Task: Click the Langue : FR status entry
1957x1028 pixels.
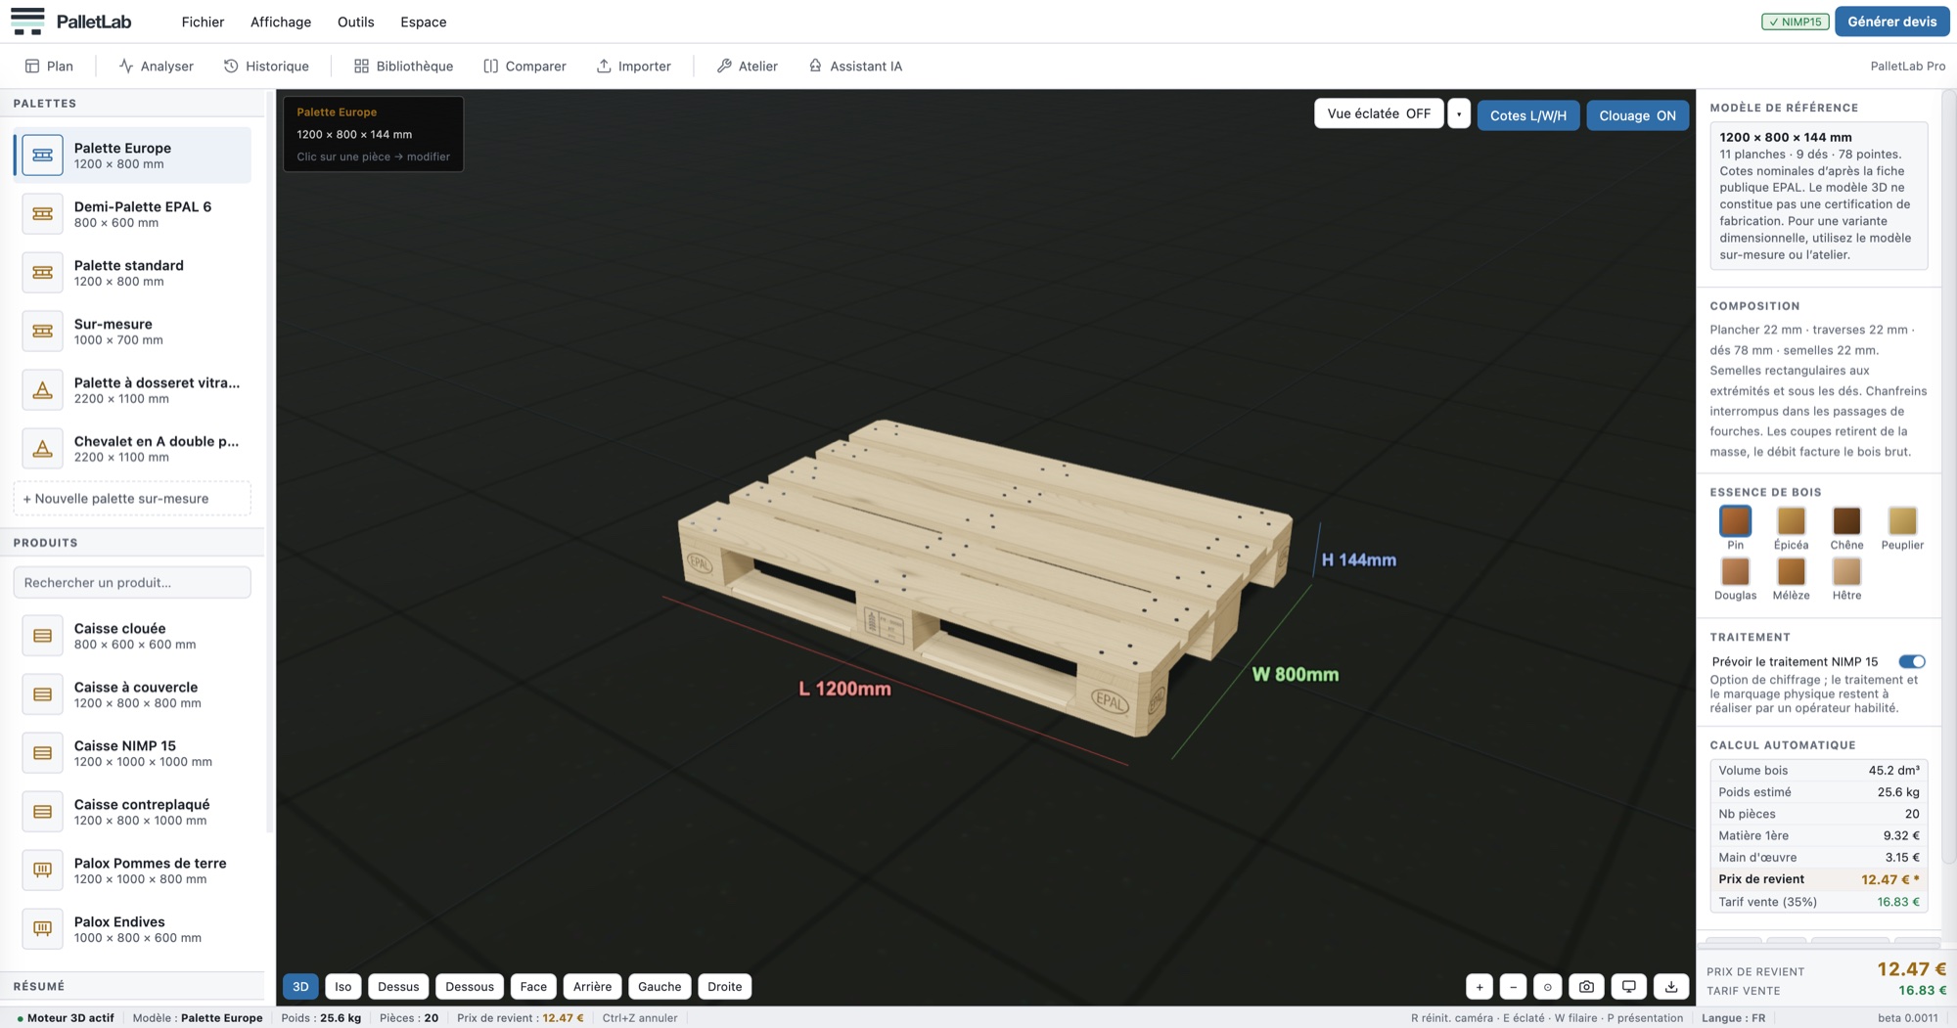Action: coord(1733,1018)
